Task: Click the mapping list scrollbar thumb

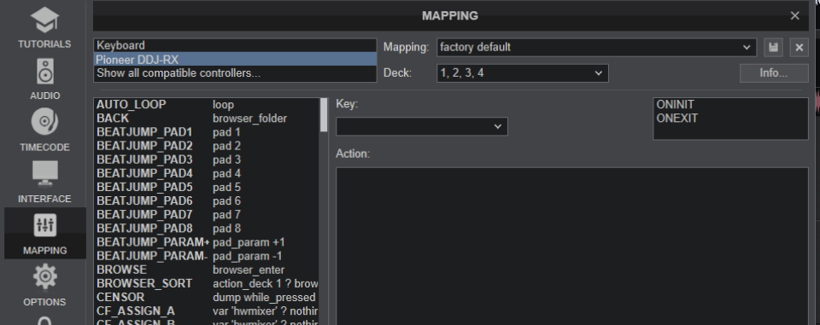Action: coord(324,115)
